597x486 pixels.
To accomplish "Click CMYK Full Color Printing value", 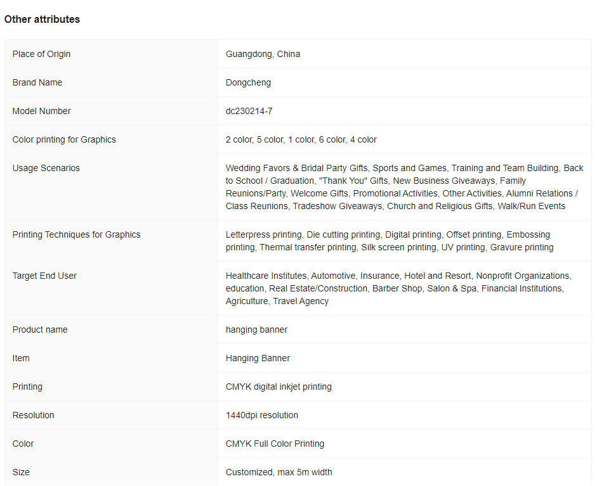I will pos(275,444).
